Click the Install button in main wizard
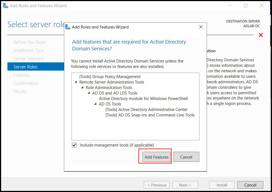Screen dimensions: 272x192 (x=222, y=185)
